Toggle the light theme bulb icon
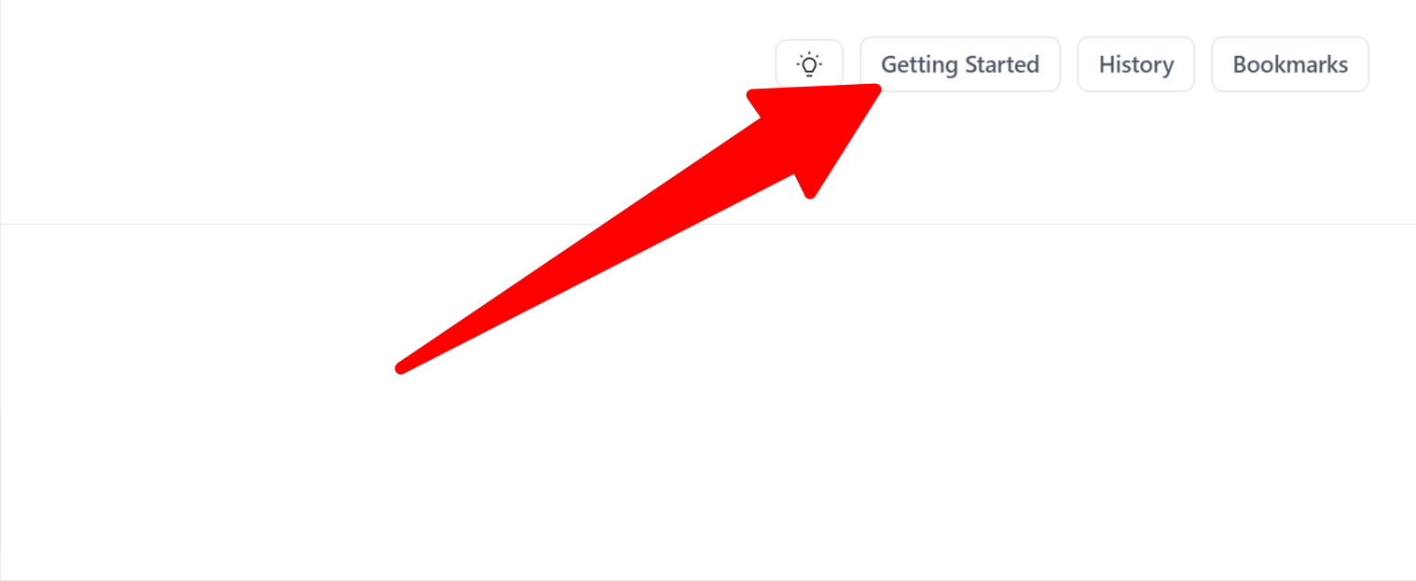 tap(809, 64)
